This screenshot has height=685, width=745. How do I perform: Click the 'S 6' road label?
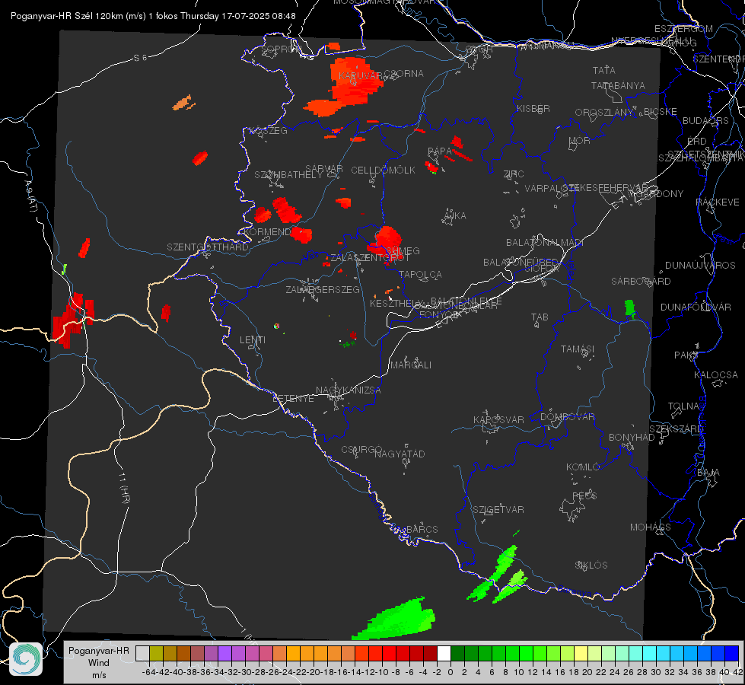tap(140, 58)
